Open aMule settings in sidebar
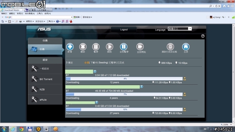235x132 pixels. [x=45, y=99]
